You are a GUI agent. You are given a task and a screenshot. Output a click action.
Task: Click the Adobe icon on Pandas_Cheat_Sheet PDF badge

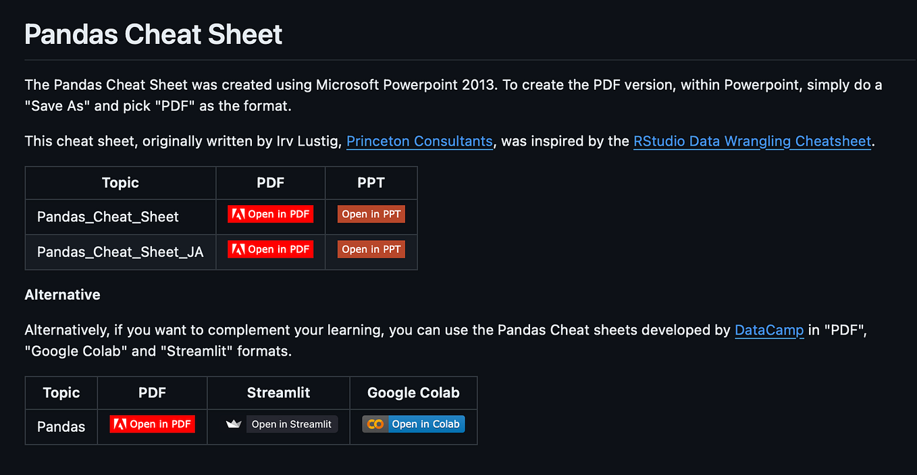(240, 213)
